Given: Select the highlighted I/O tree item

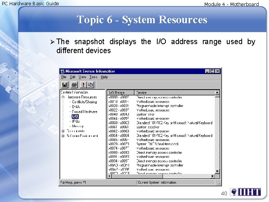Looking at the screenshot, I should pyautogui.click(x=75, y=116).
